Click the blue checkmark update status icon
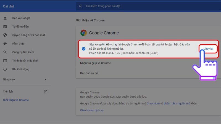 [84, 49]
